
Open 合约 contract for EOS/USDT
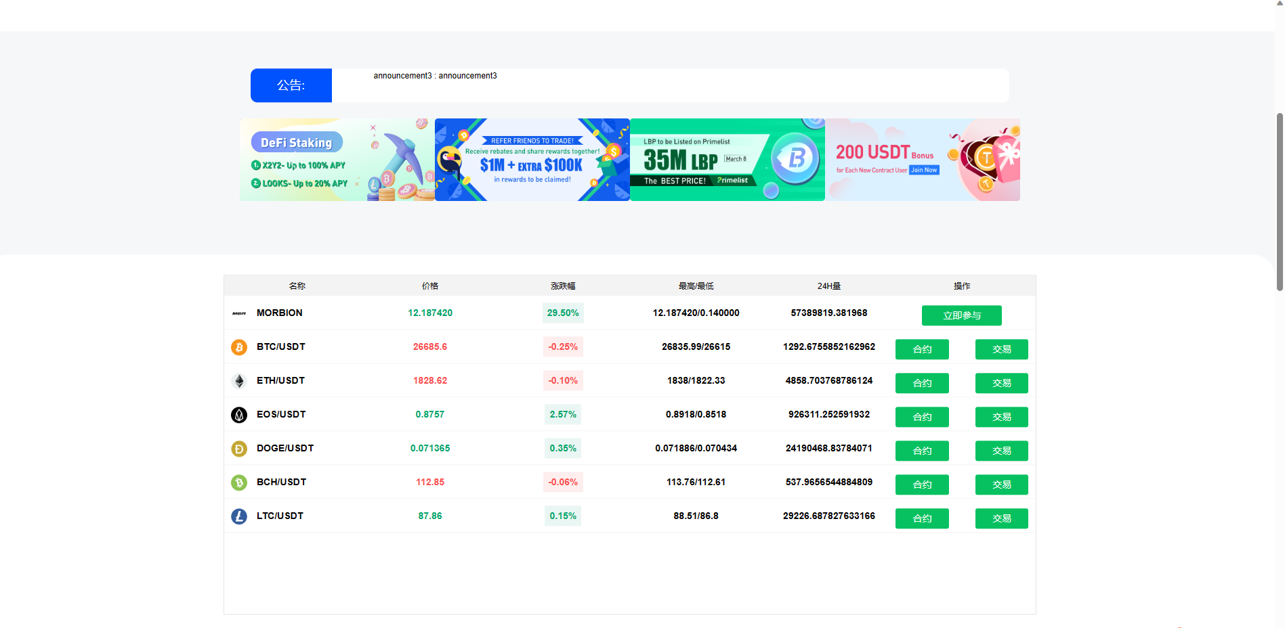(x=922, y=417)
